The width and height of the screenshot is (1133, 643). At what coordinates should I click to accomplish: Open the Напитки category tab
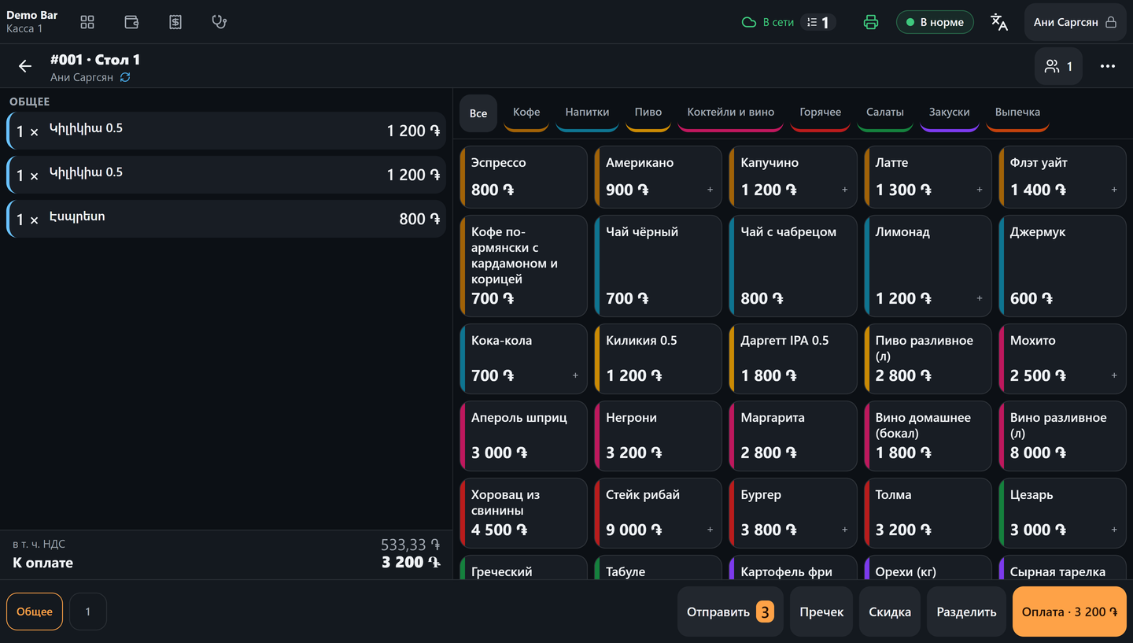pos(587,113)
